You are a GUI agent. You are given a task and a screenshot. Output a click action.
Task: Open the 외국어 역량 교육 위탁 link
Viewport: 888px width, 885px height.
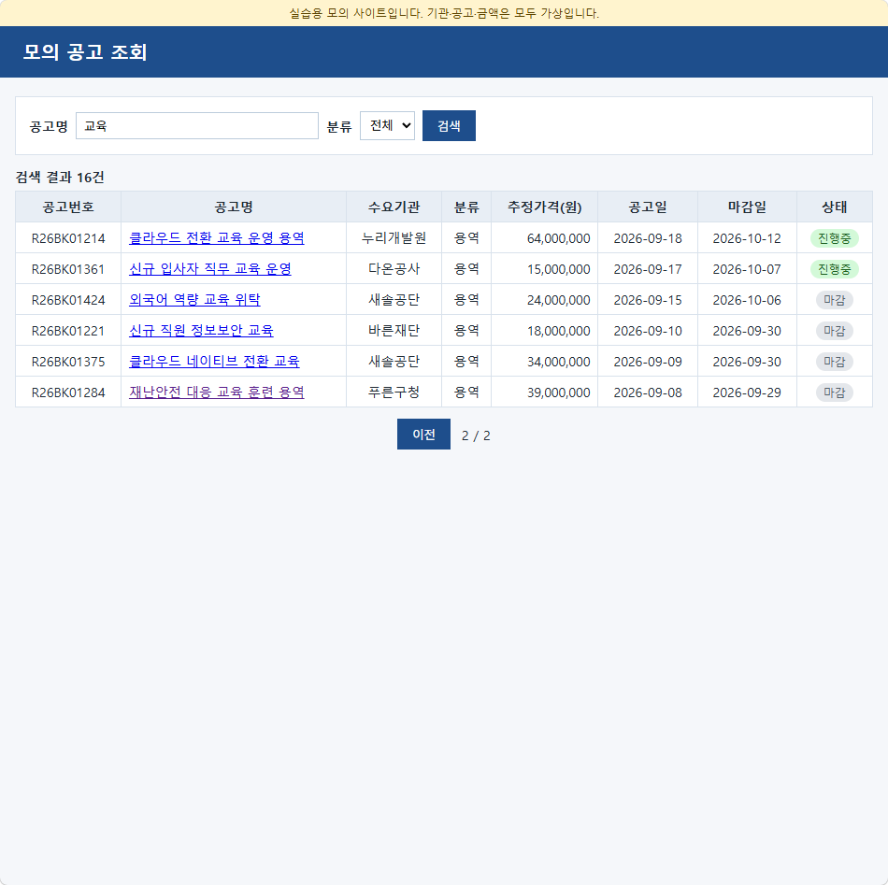[194, 300]
